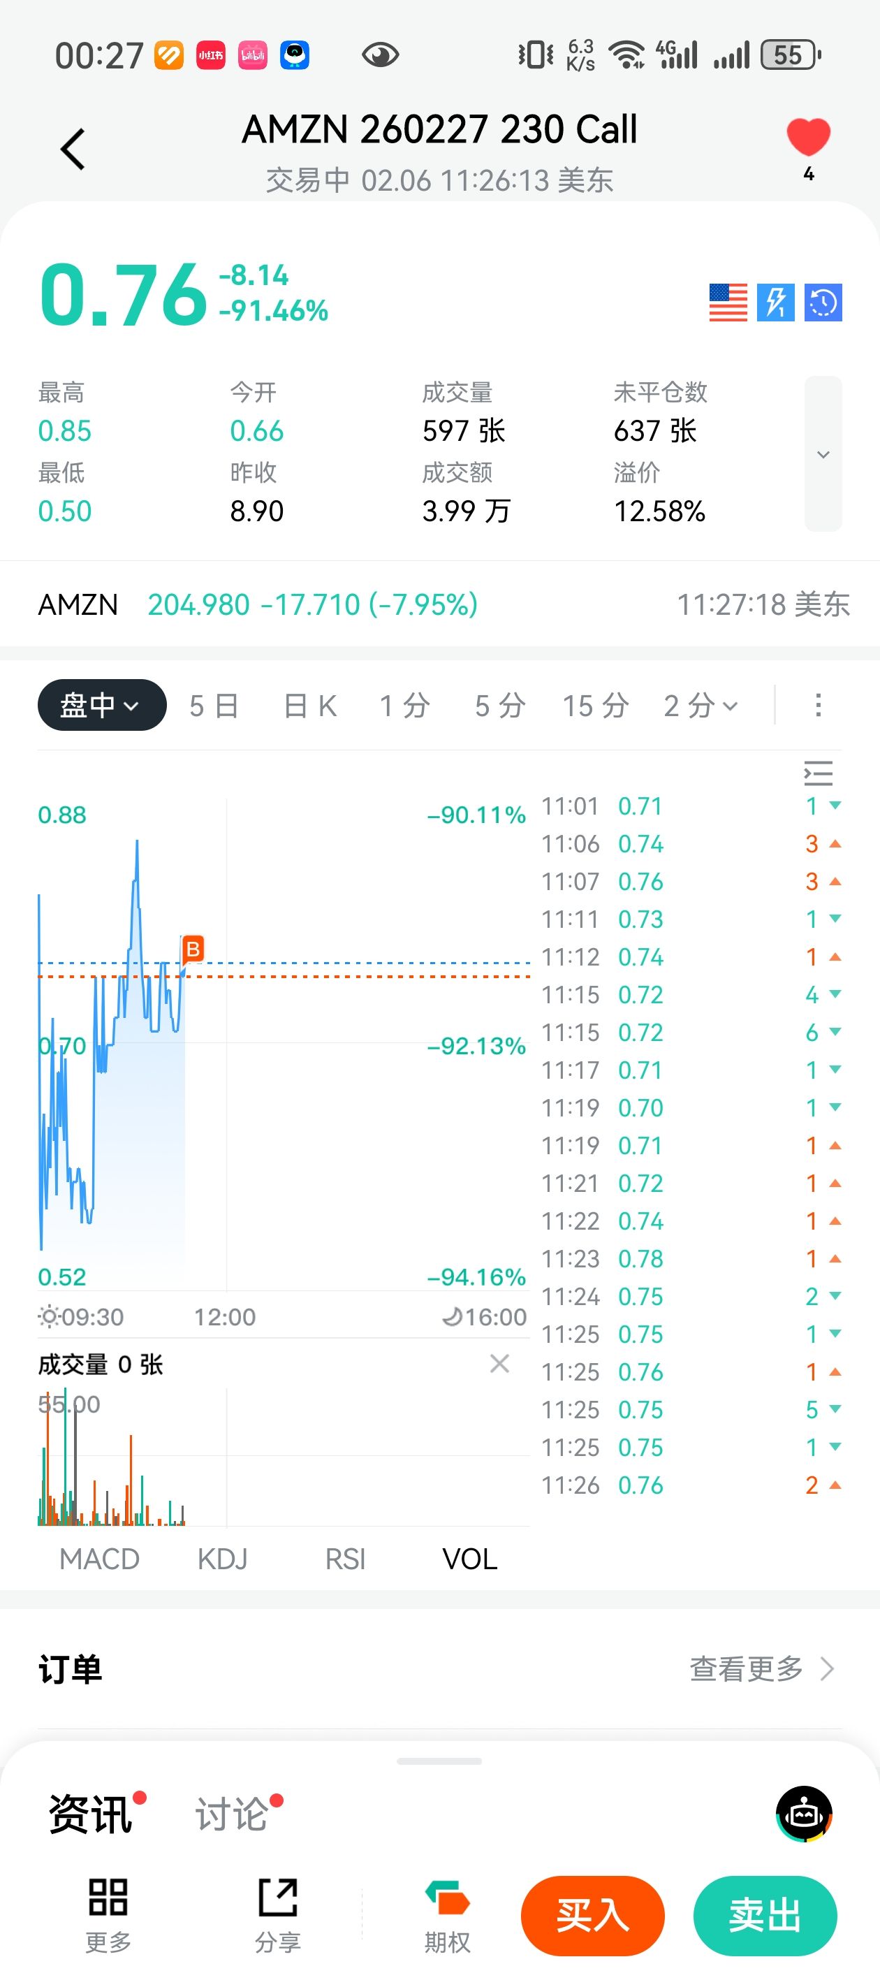Open the blue history clock icon
The width and height of the screenshot is (880, 1987).
coord(823,303)
